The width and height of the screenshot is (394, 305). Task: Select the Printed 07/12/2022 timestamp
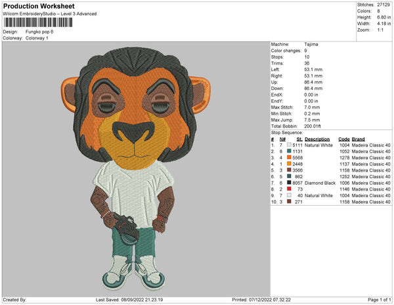261,300
